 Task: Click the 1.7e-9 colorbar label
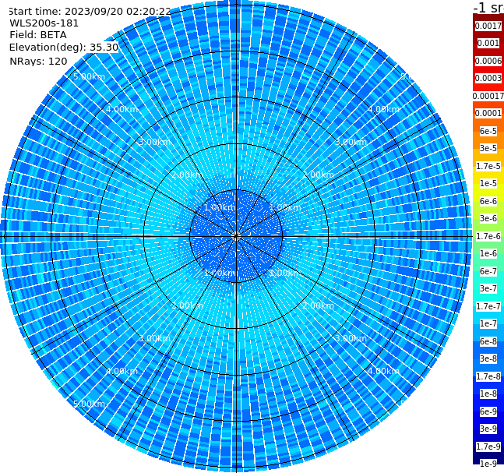(x=488, y=447)
